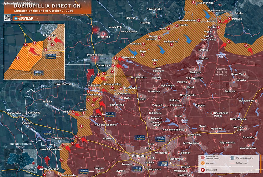The width and height of the screenshot is (263, 177).
Task: Click the Russian forces control legend swatch
Action: pyautogui.click(x=203, y=158)
